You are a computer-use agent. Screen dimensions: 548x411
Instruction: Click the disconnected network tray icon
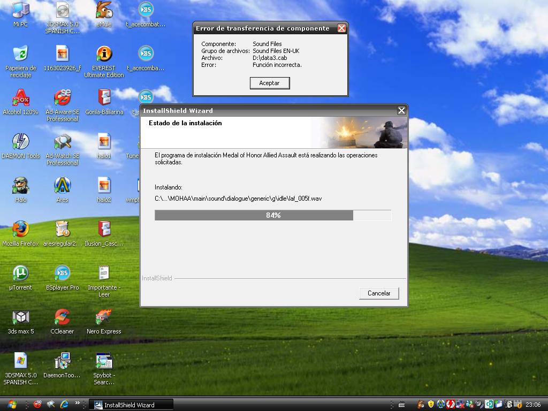pos(460,405)
